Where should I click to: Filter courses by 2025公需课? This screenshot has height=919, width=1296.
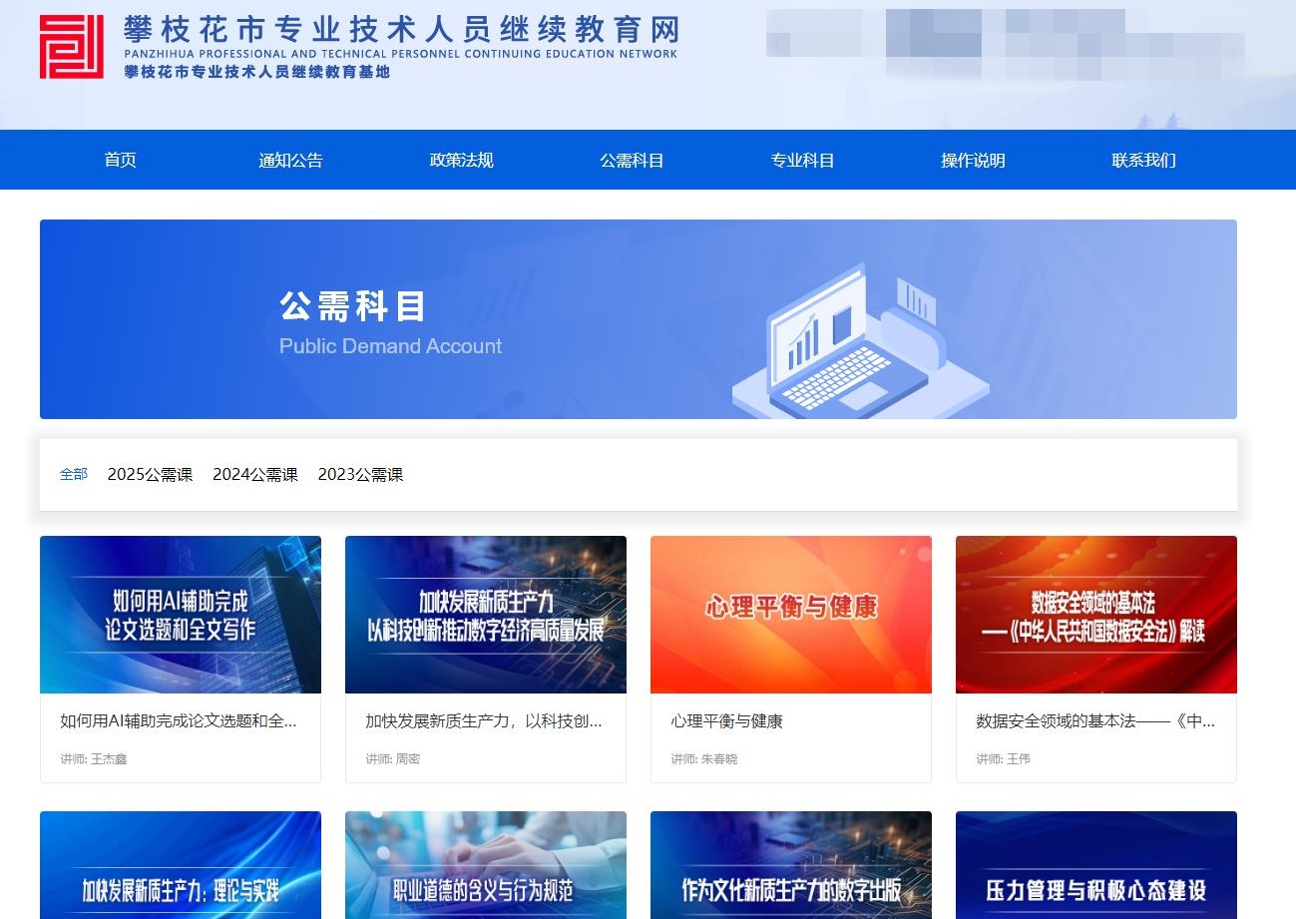coord(150,475)
